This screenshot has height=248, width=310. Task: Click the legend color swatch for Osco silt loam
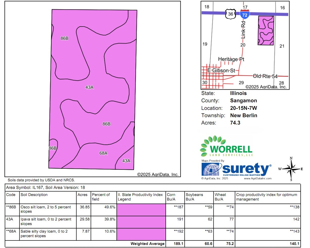(x=141, y=210)
